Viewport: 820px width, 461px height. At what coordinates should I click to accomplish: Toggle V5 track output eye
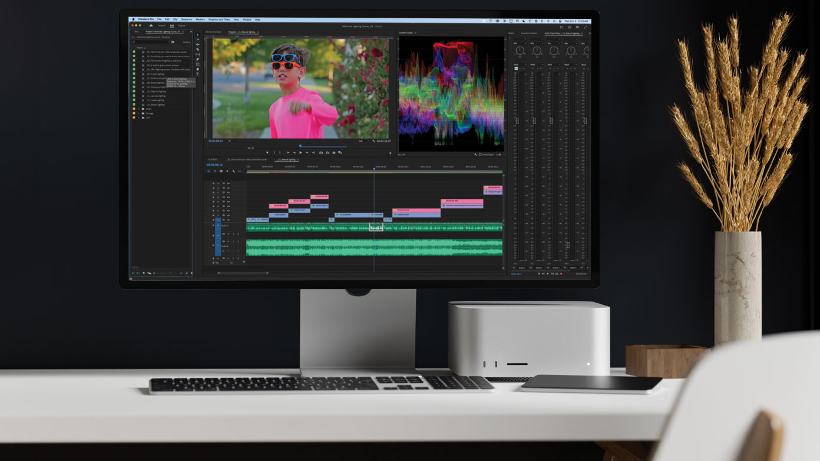[229, 201]
